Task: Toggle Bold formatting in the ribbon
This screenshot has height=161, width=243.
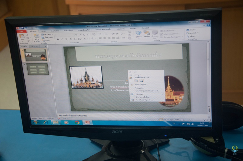Action: (x=58, y=39)
